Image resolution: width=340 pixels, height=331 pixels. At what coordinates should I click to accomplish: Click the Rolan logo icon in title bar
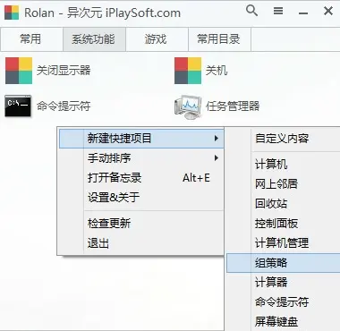click(12, 13)
